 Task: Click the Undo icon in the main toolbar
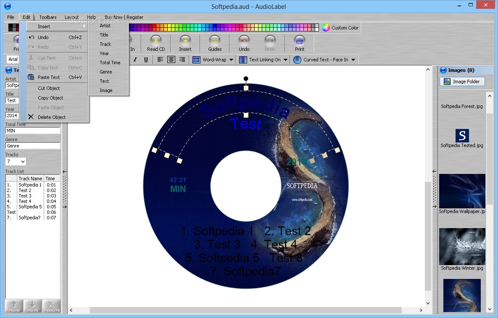[x=244, y=40]
